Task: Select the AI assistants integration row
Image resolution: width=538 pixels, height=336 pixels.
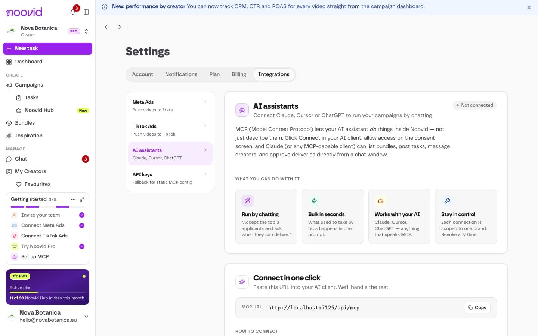Action: click(x=170, y=154)
